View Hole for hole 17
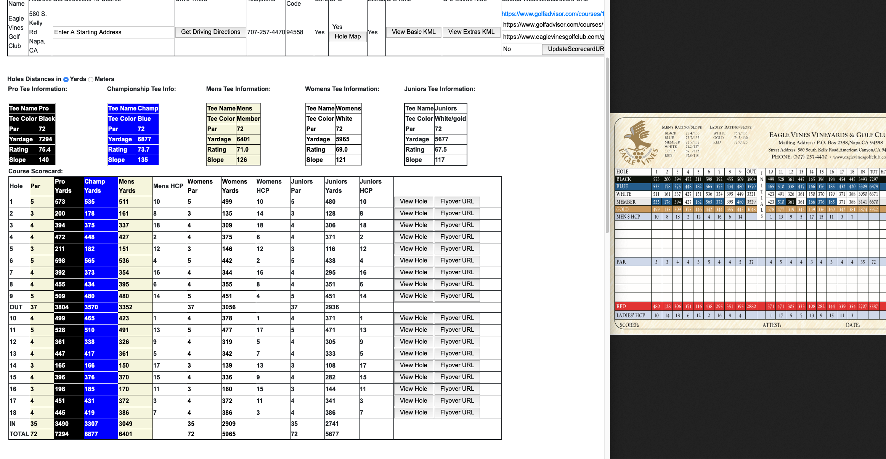The width and height of the screenshot is (886, 459). (x=414, y=401)
